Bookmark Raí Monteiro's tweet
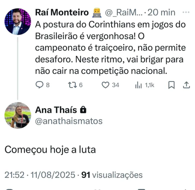Screen dimensions: 195x190 coord(172,85)
